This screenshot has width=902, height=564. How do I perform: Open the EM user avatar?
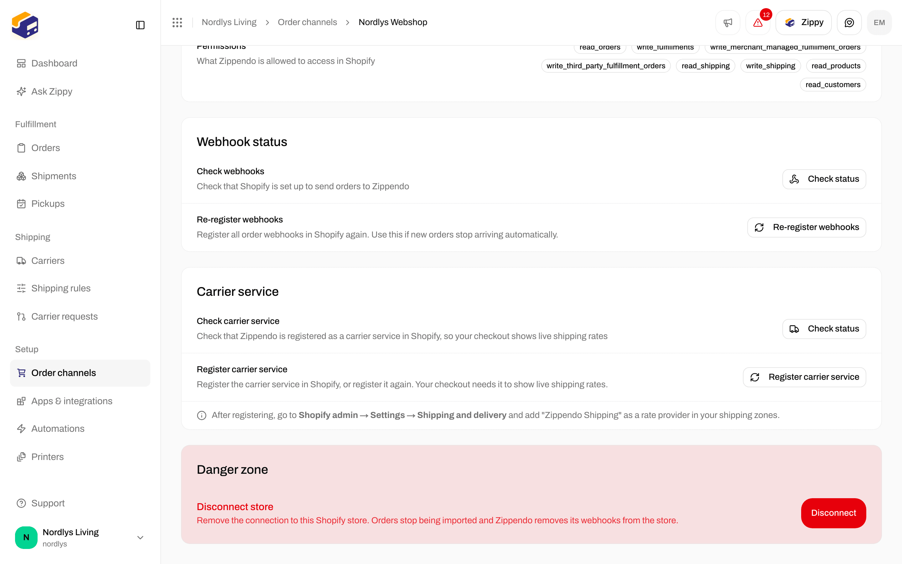point(879,22)
